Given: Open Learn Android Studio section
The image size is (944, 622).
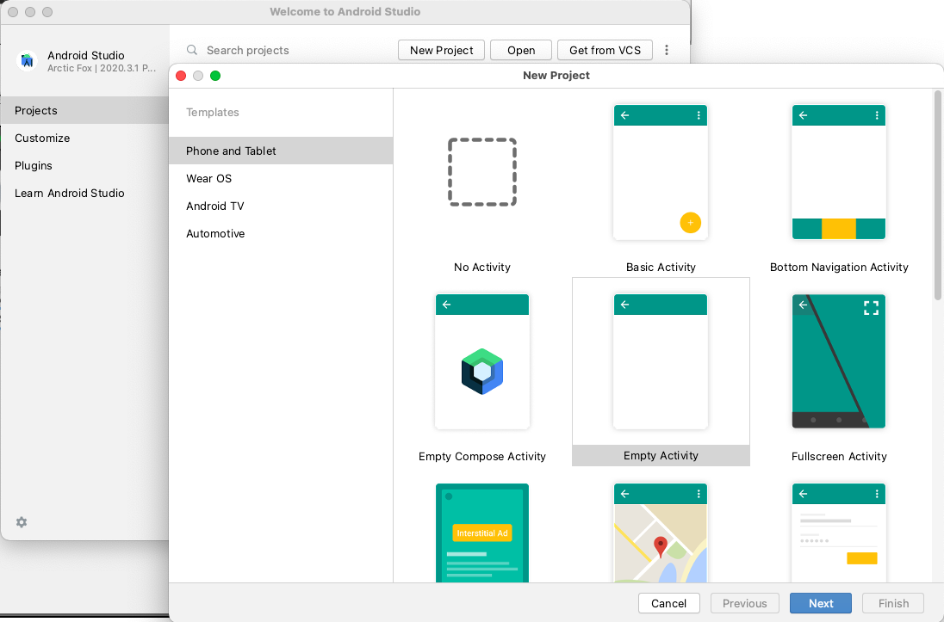Looking at the screenshot, I should [85, 193].
